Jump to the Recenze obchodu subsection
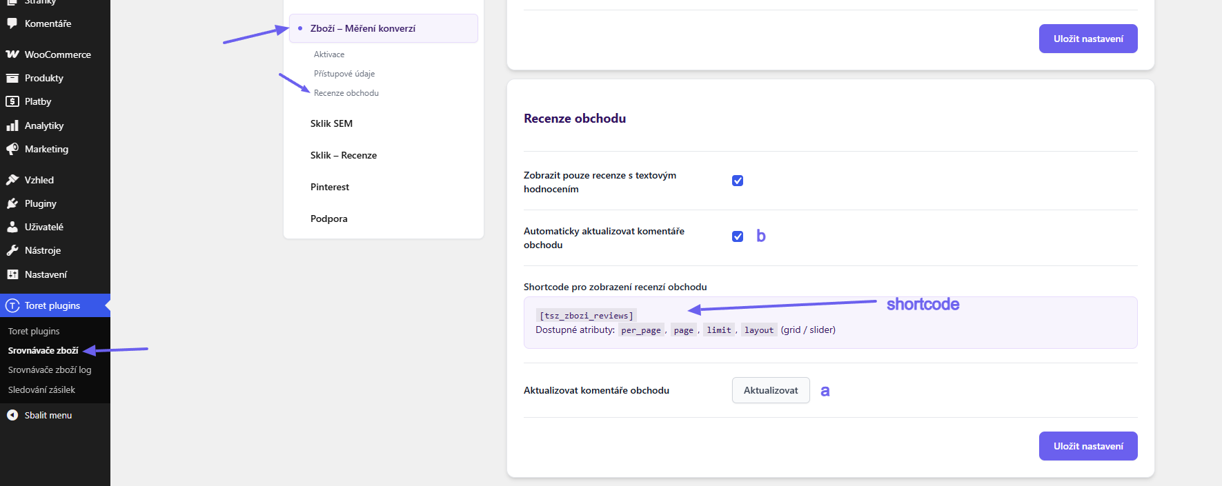The height and width of the screenshot is (486, 1222). [x=346, y=93]
